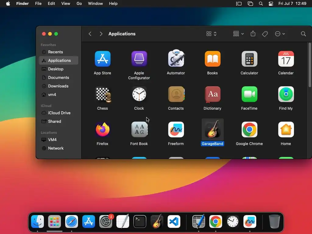The image size is (312, 234).
Task: Select the Books app icon
Action: click(212, 59)
